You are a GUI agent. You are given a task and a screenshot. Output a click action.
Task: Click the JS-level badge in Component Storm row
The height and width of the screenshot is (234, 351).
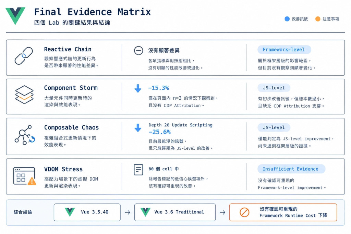[x=274, y=88]
